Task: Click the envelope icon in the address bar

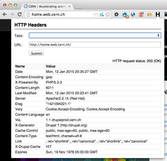Action: tap(96, 14)
